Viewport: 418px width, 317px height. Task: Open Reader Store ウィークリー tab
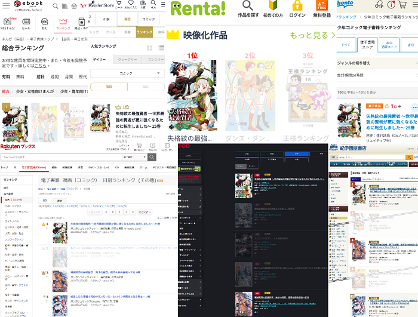pos(127,60)
